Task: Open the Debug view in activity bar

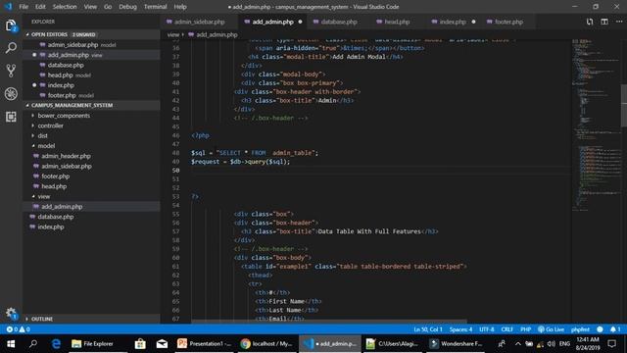Action: coord(11,94)
